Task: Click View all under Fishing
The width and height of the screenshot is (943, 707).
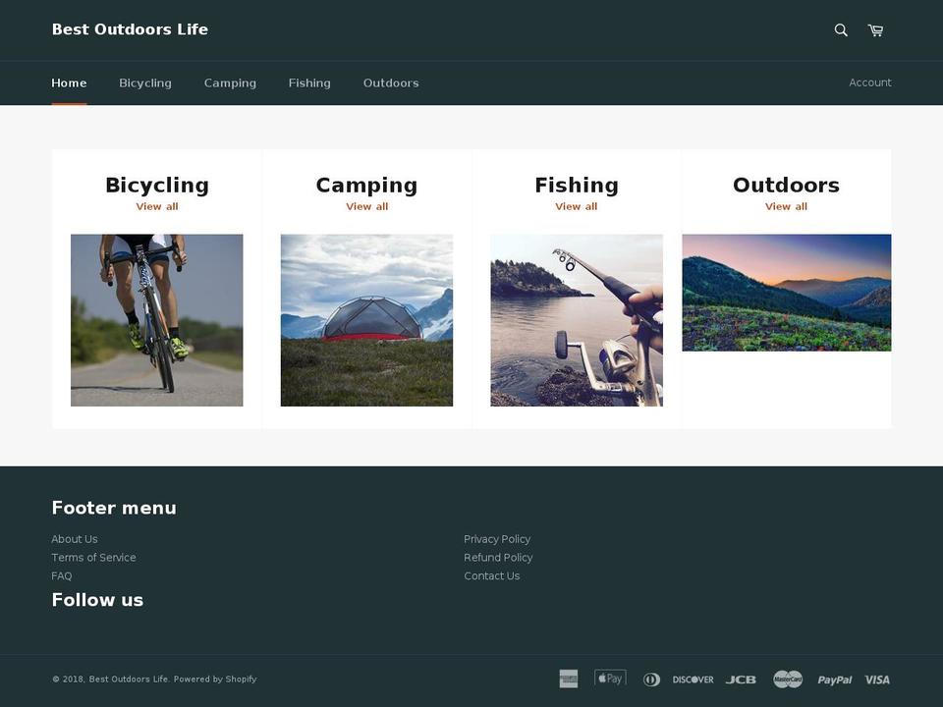Action: [577, 206]
